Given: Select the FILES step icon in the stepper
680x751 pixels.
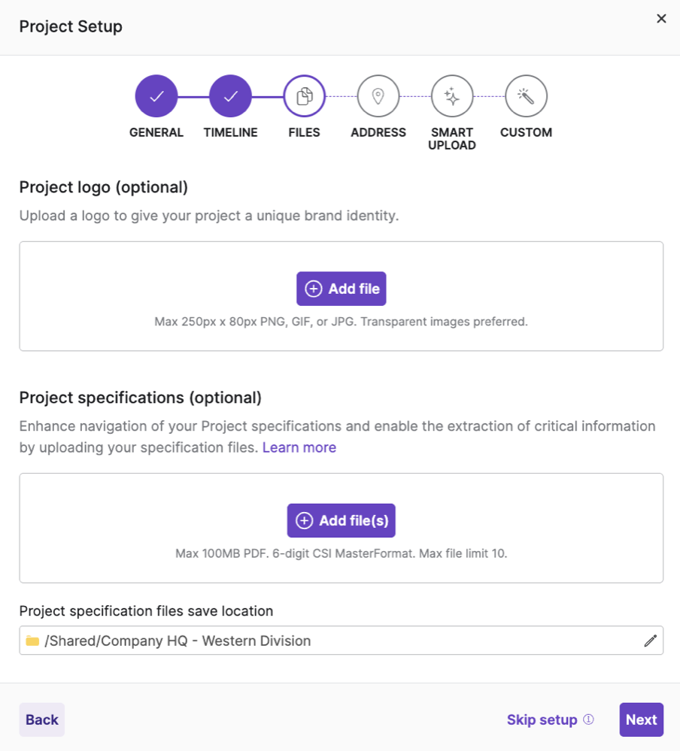Looking at the screenshot, I should click(304, 95).
